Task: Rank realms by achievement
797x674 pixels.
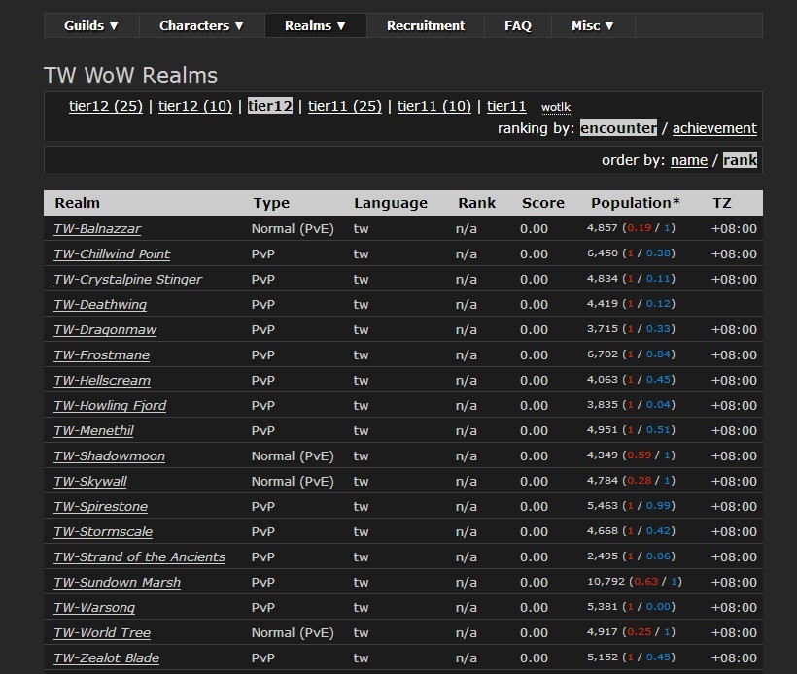Action: [714, 128]
